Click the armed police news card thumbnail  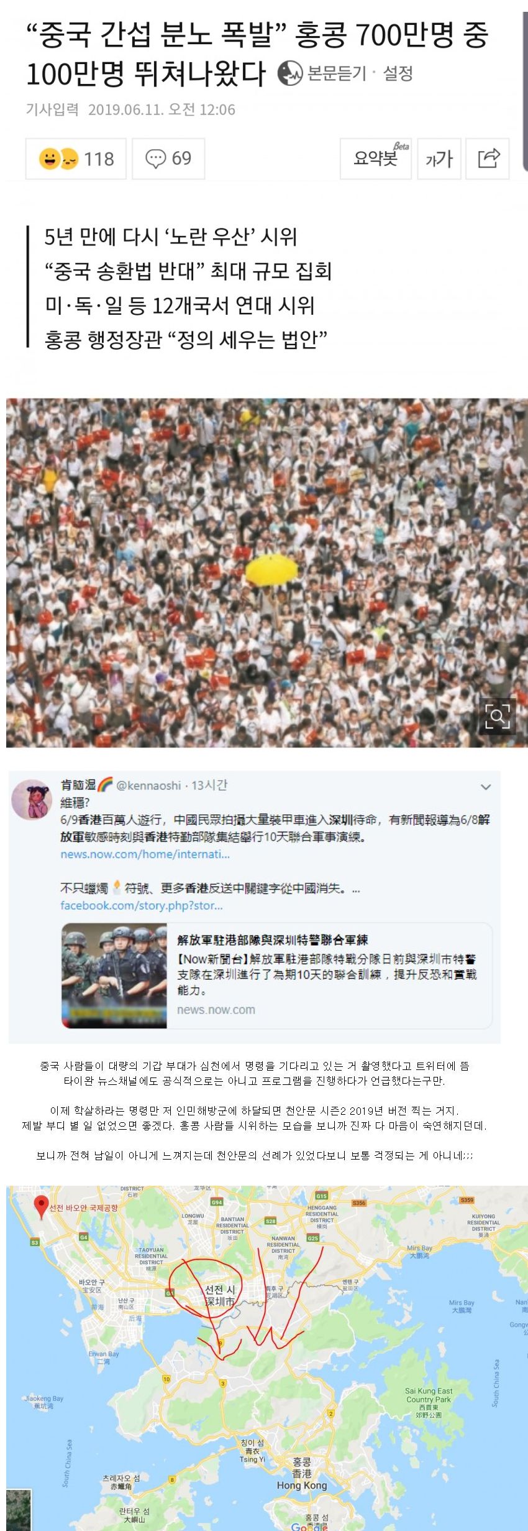114,975
